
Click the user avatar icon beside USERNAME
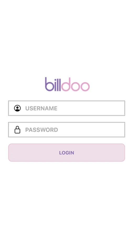click(18, 108)
